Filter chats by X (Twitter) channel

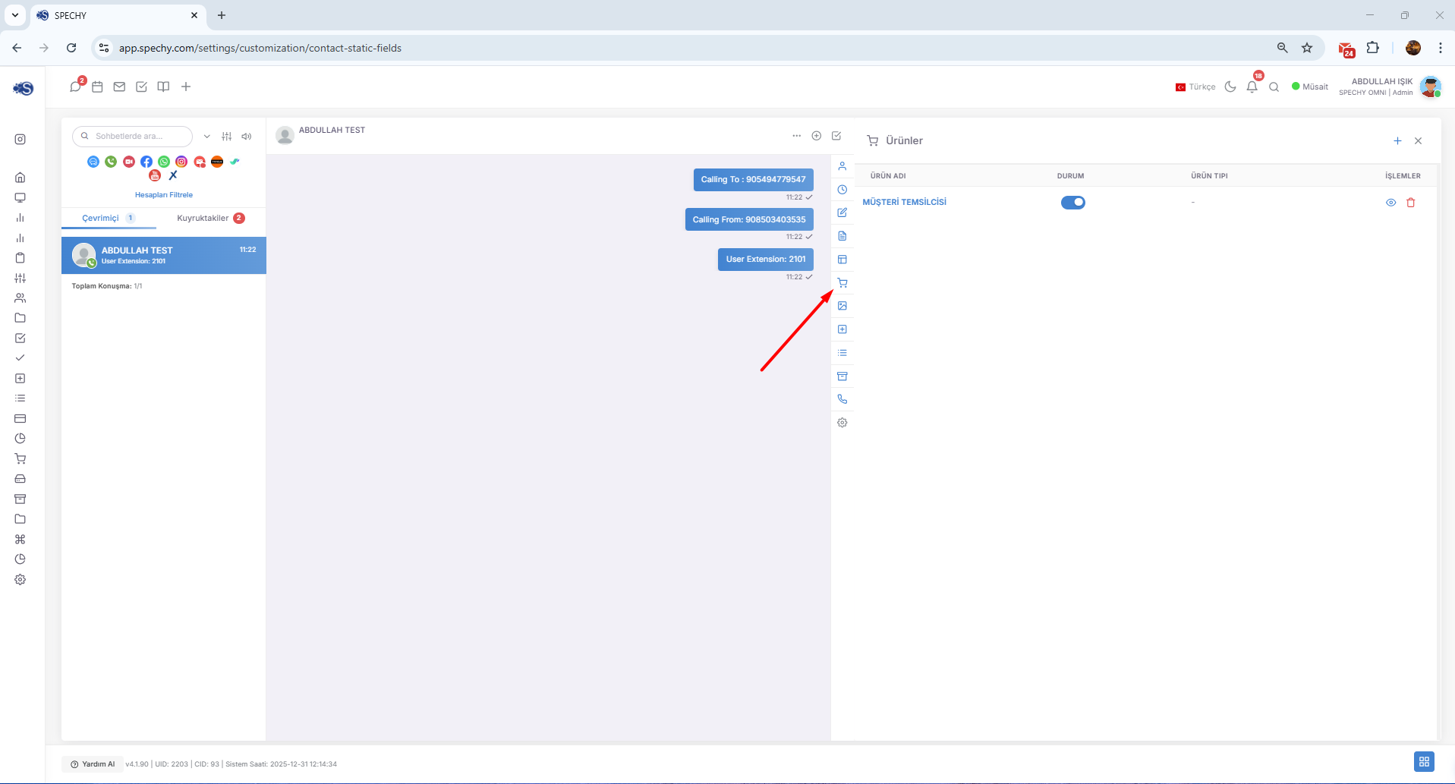(x=173, y=175)
